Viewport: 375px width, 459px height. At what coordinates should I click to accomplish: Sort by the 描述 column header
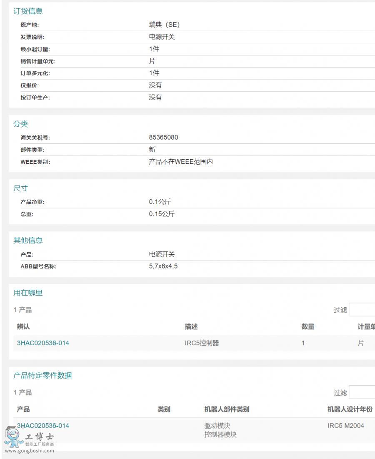click(190, 326)
